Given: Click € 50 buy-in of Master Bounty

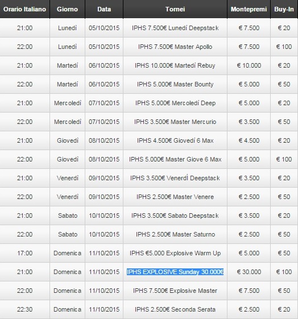Looking at the screenshot, I should pos(284,84).
